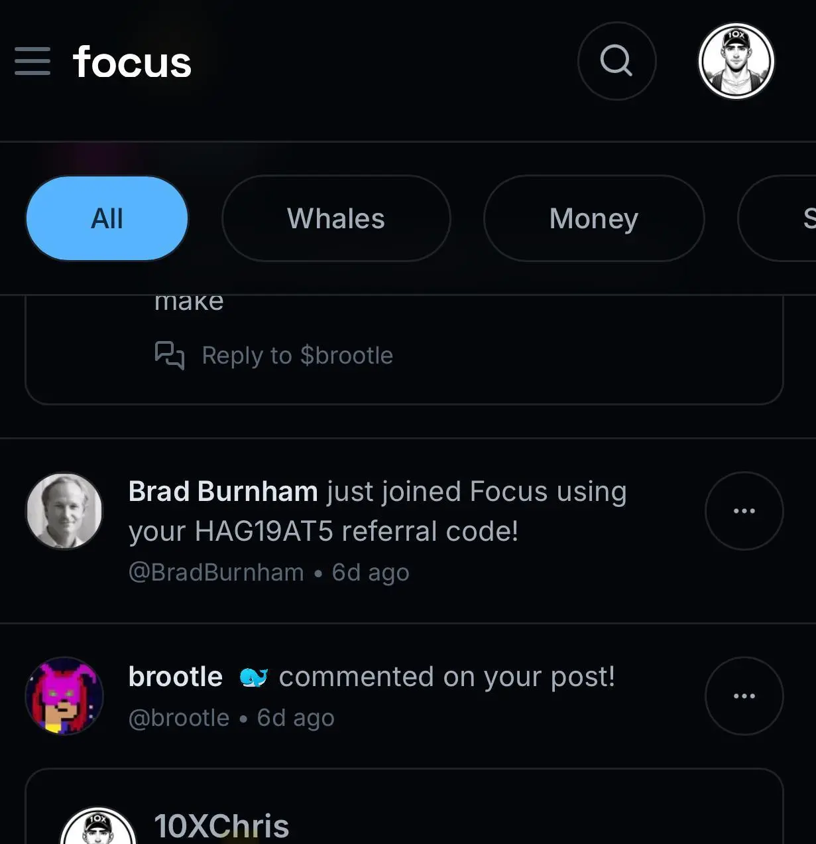Image resolution: width=816 pixels, height=844 pixels.
Task: Open the hamburger navigation menu
Action: pyautogui.click(x=32, y=62)
